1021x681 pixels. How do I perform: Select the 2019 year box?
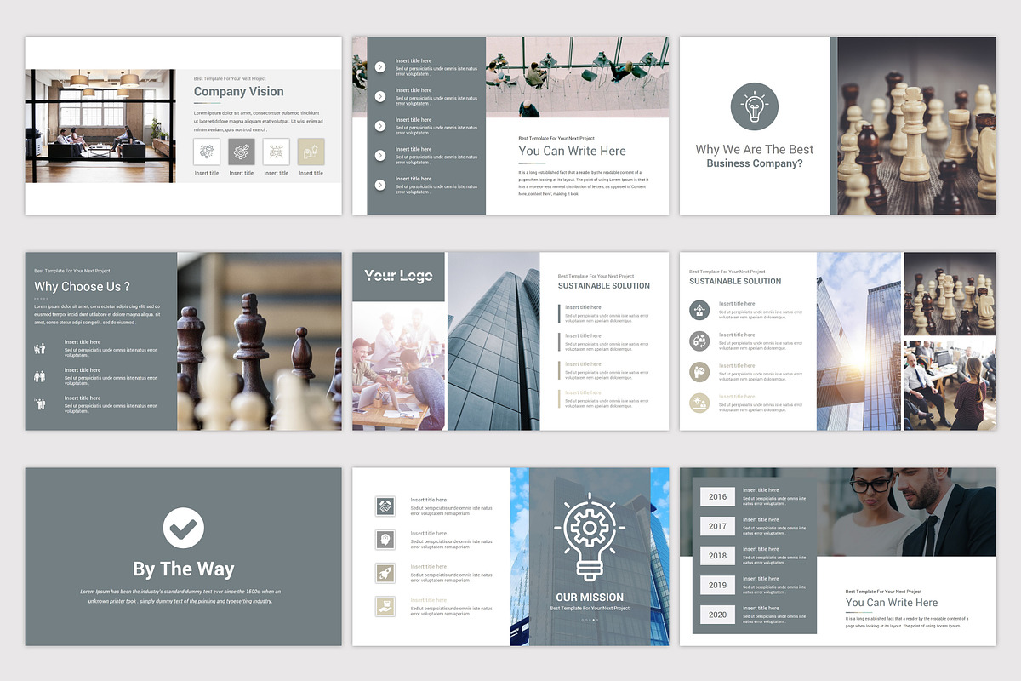[718, 586]
